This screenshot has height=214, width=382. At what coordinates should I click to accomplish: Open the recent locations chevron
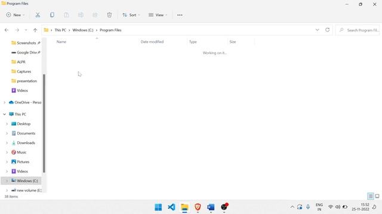pos(26,30)
